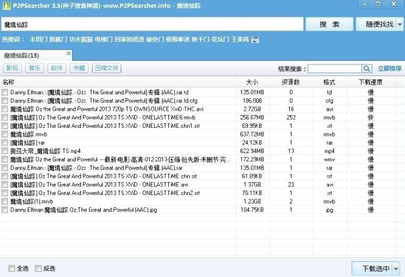The image size is (405, 277).
Task: Sort by the 格式 column header
Action: coord(329,82)
